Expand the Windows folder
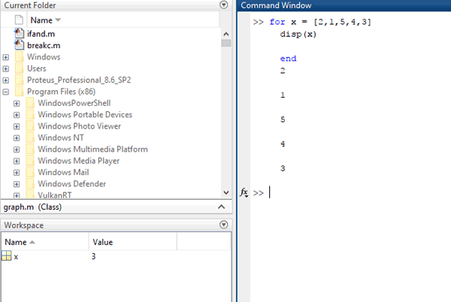This screenshot has width=451, height=302. tap(6, 57)
